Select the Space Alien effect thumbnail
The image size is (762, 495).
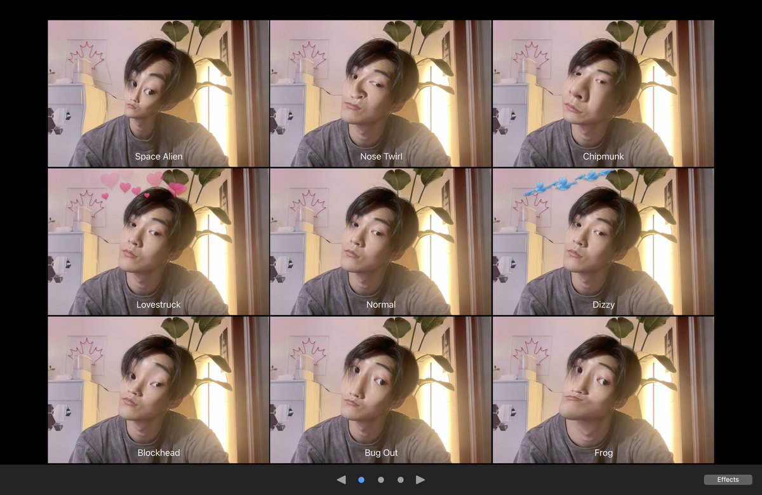pyautogui.click(x=159, y=93)
